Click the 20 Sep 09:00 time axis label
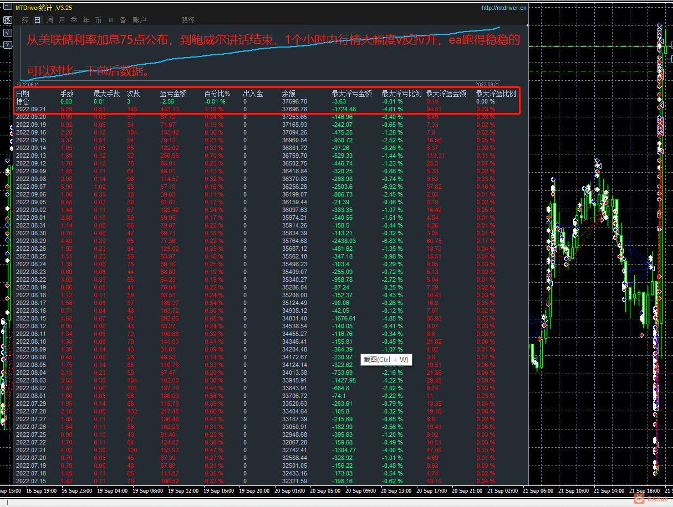This screenshot has width=673, height=507. pyautogui.click(x=361, y=490)
